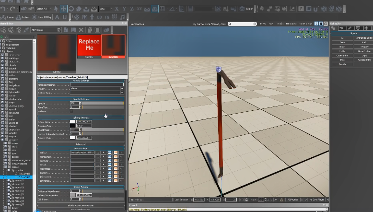Select the Move tool in the toolbar

tap(64, 9)
